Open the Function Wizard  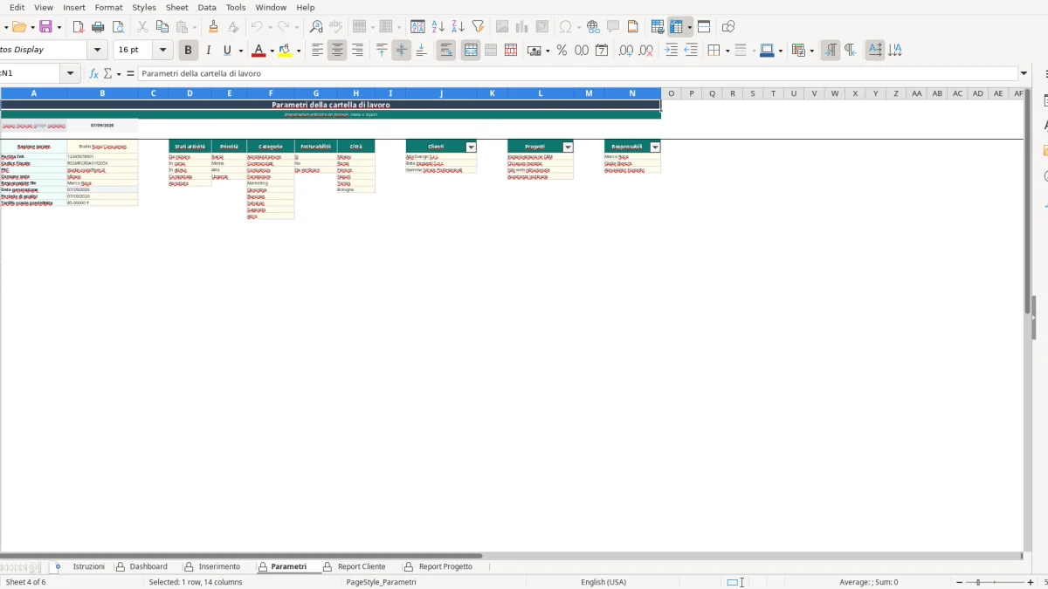[x=93, y=73]
